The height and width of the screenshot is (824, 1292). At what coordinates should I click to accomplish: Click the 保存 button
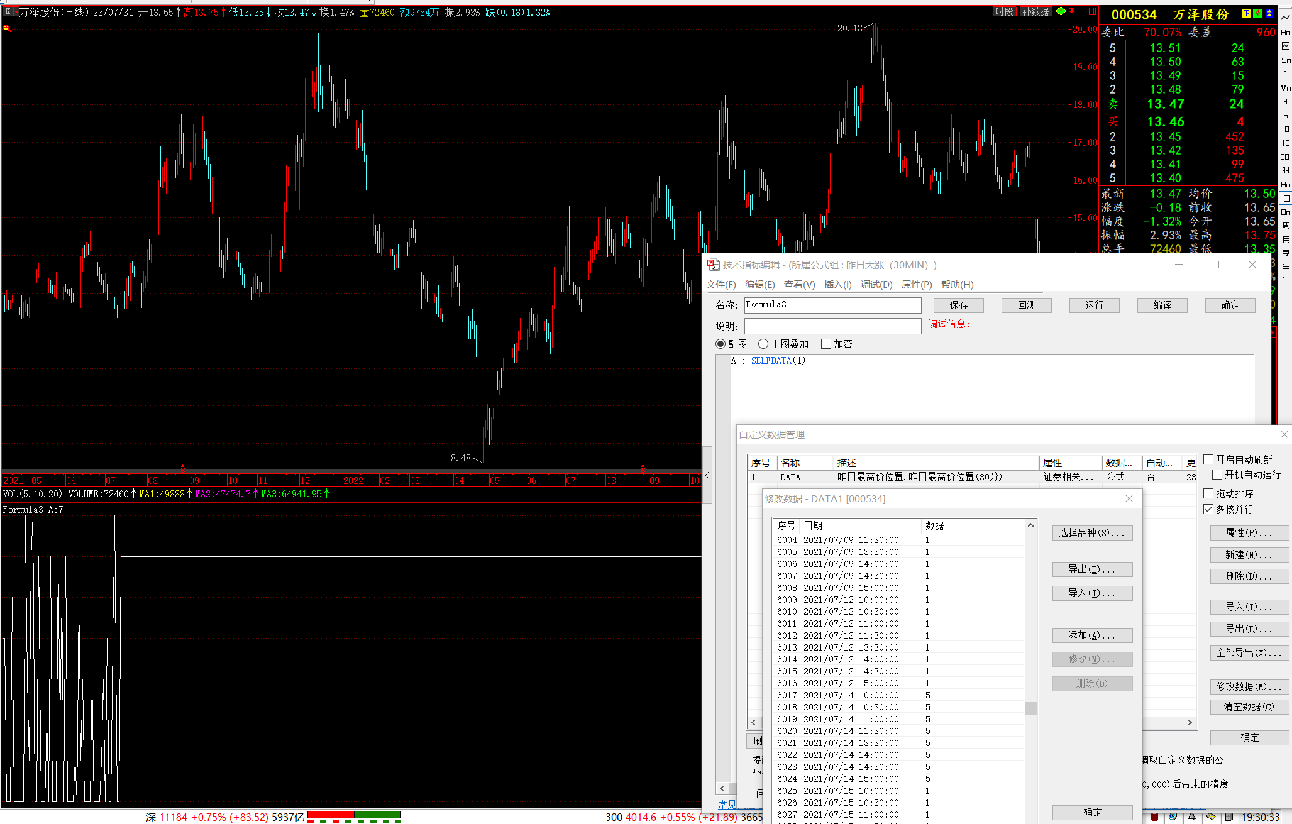click(x=959, y=305)
